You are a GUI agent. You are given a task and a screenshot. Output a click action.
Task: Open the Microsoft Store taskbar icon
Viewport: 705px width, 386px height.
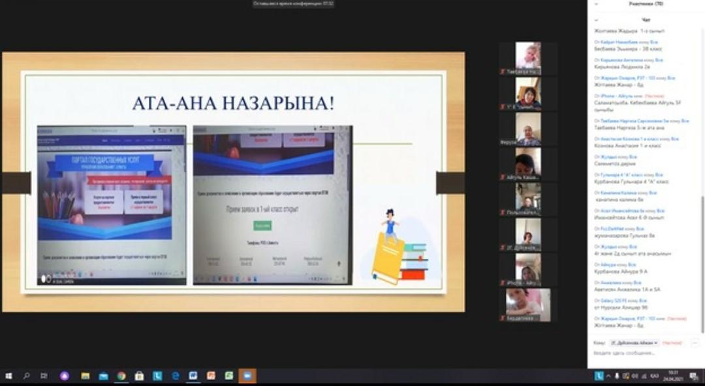coord(139,376)
